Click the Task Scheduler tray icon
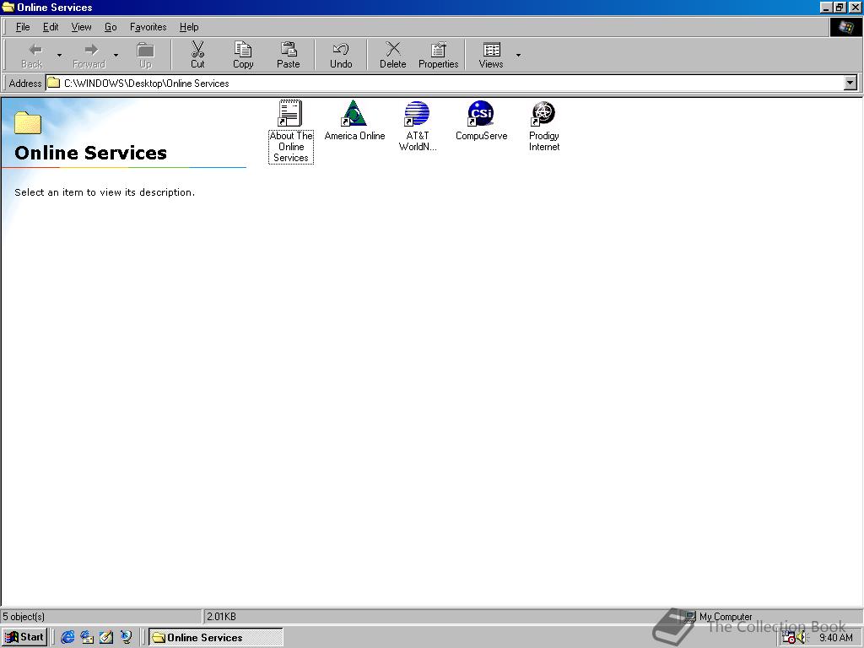This screenshot has width=864, height=648. tap(789, 638)
